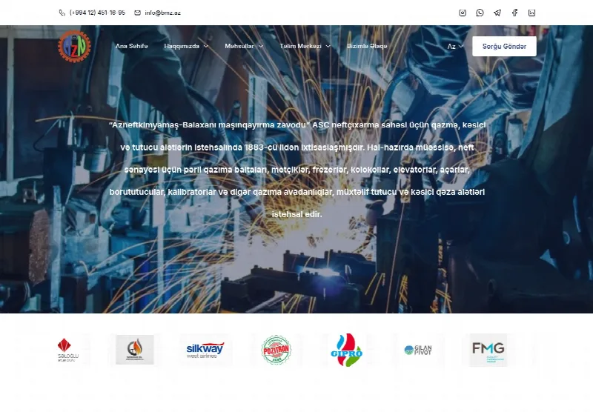
Task: Open the Məhsullar menu
Action: coord(239,46)
